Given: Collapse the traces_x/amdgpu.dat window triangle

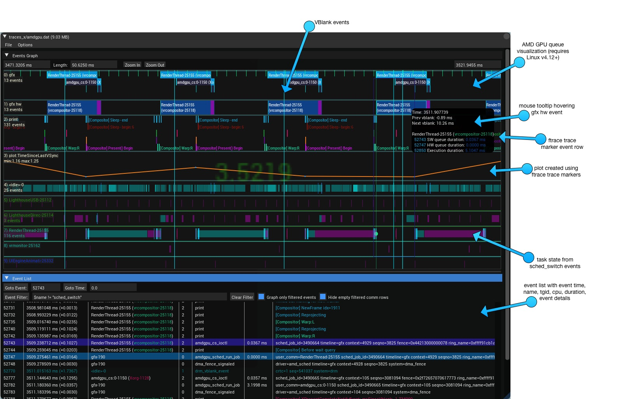Looking at the screenshot, I should (5, 37).
